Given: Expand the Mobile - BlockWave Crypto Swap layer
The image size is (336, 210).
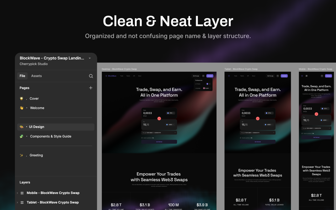Looking at the screenshot, I should 17,193.
